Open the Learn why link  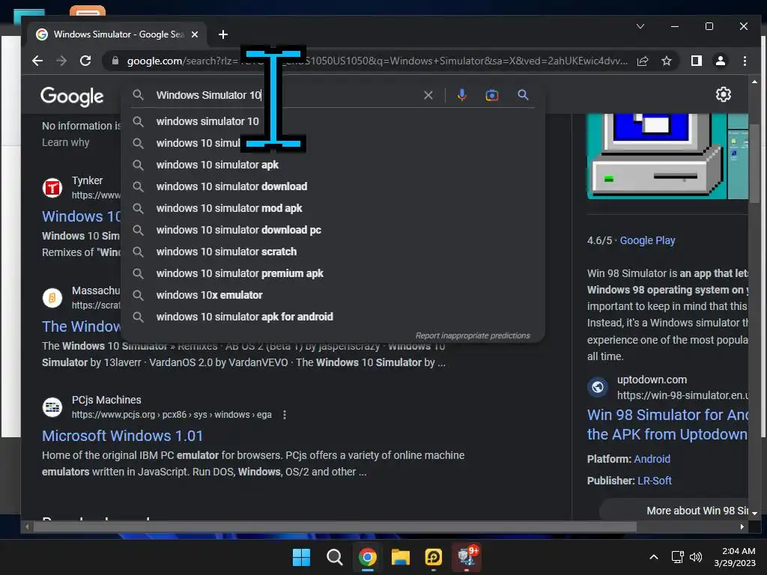(x=66, y=142)
